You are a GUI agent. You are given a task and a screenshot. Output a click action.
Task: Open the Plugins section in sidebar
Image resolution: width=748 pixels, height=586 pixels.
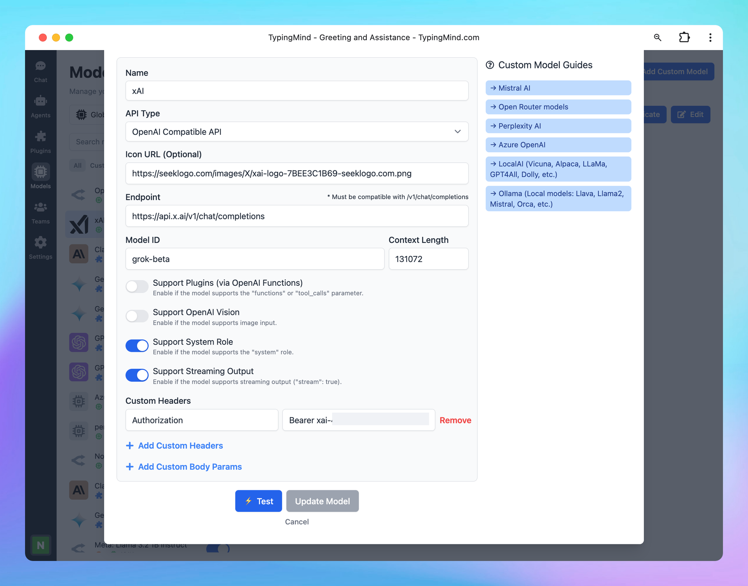(41, 142)
